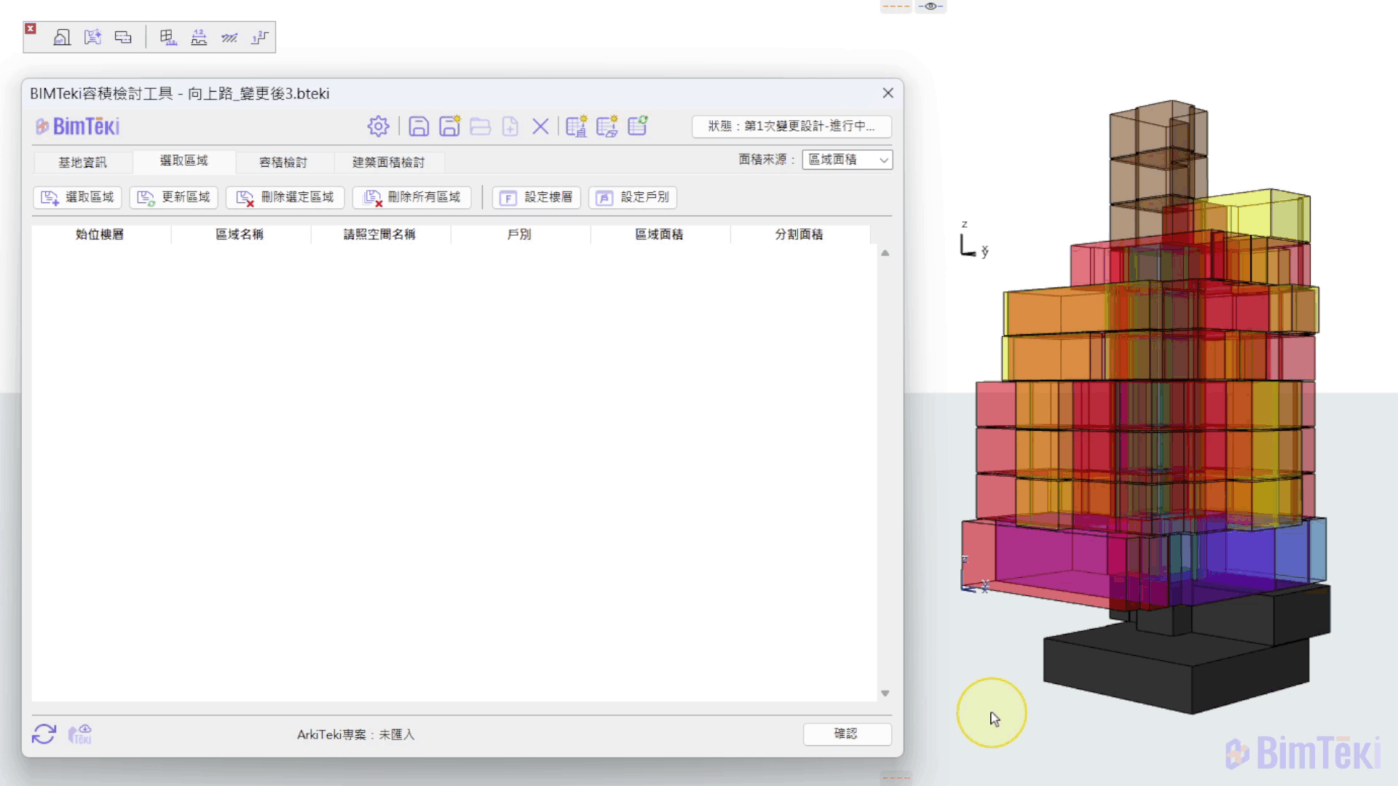Expand the 面積來源 dropdown
Viewport: 1398px width, 786px height.
click(847, 160)
